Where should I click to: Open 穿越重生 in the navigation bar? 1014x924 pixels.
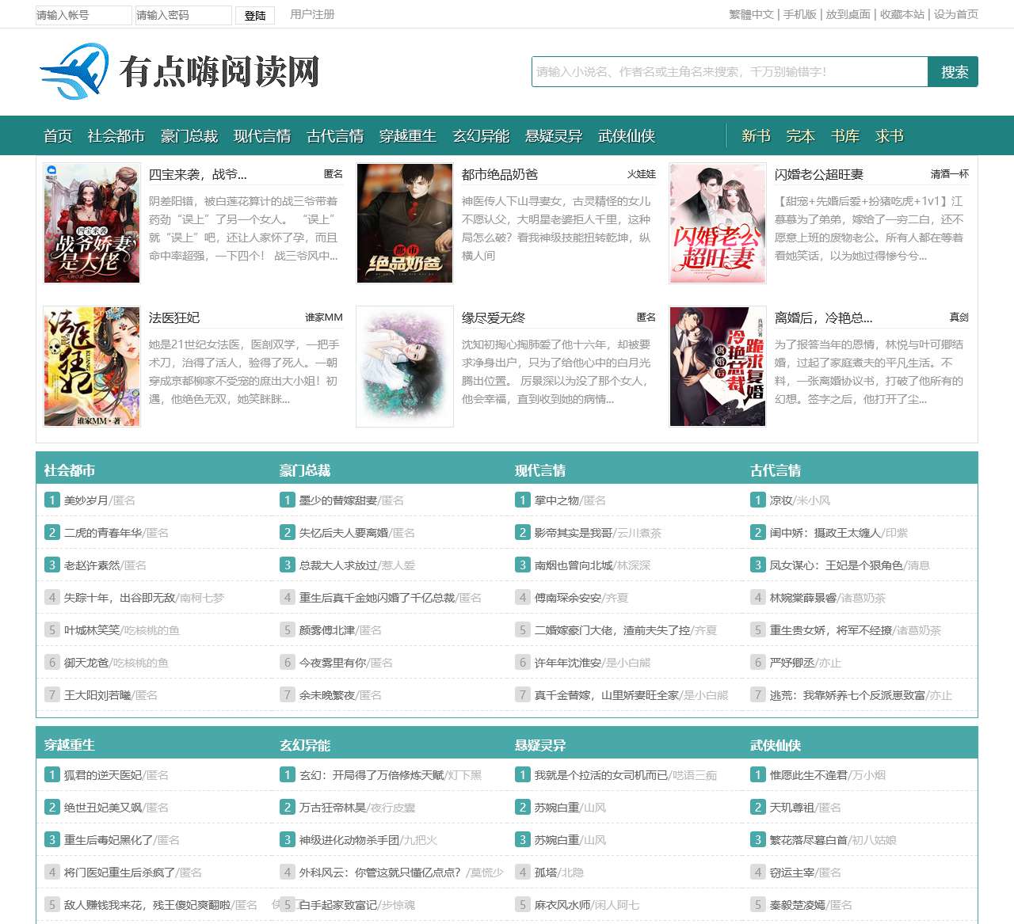408,136
